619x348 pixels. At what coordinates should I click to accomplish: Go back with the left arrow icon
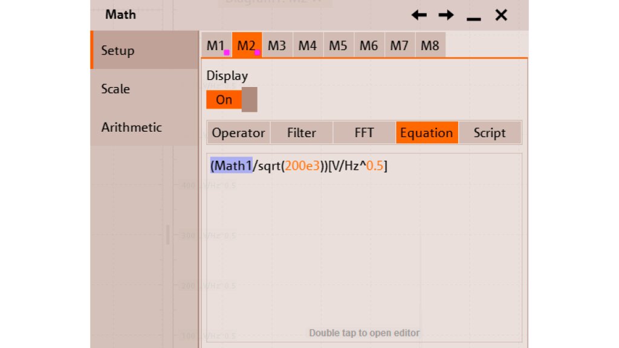(x=419, y=15)
